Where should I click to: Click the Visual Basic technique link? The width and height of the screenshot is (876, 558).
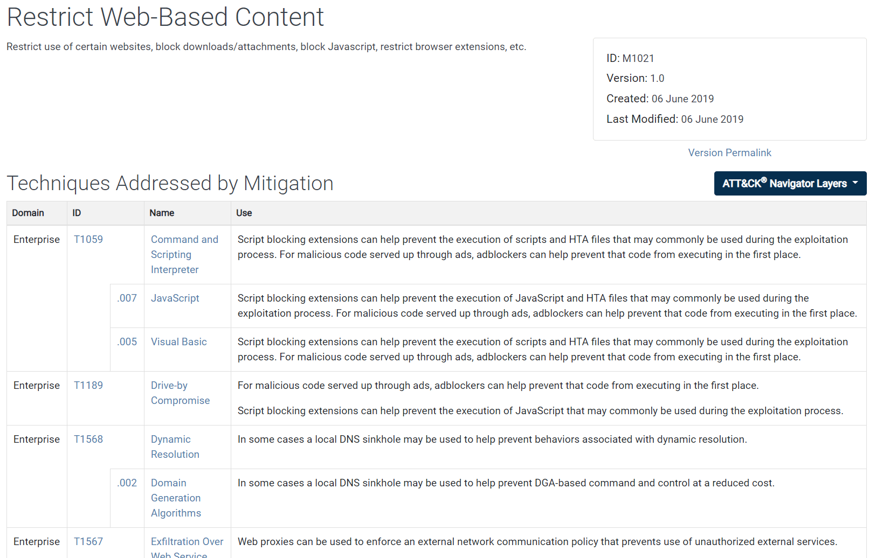tap(178, 342)
